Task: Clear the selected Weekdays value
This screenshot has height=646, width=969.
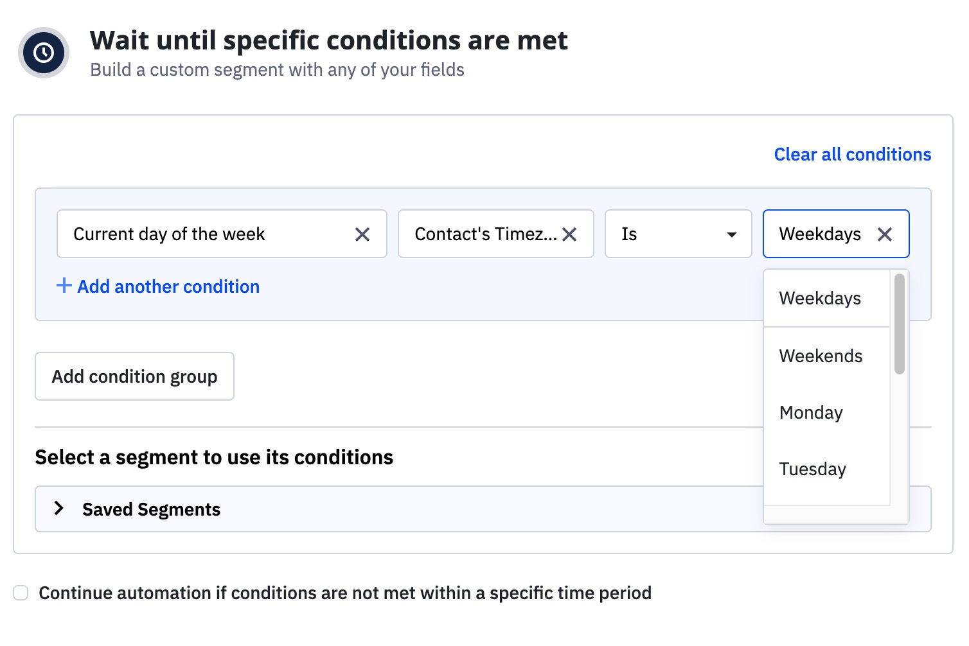Action: [x=885, y=234]
